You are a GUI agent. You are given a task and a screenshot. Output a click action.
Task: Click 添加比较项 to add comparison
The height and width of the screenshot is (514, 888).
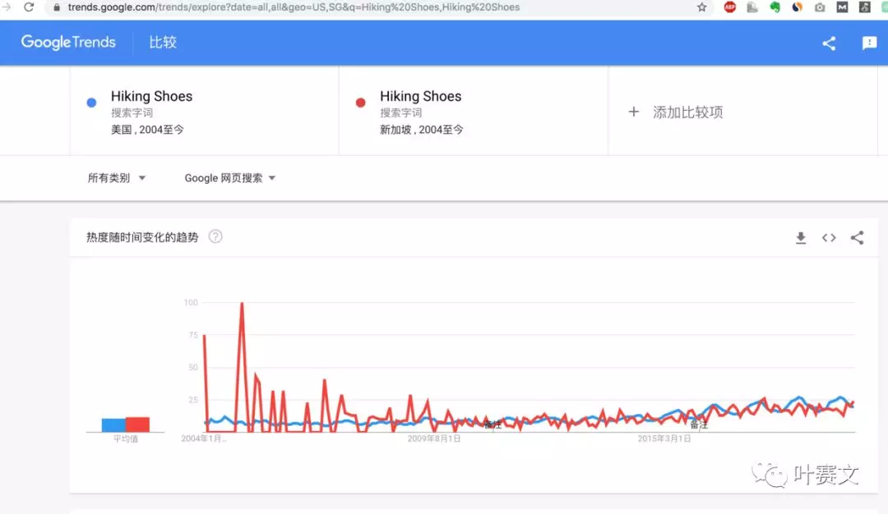pyautogui.click(x=675, y=112)
